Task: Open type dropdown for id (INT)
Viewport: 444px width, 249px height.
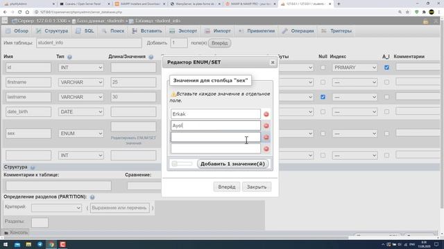Action: 81,68
